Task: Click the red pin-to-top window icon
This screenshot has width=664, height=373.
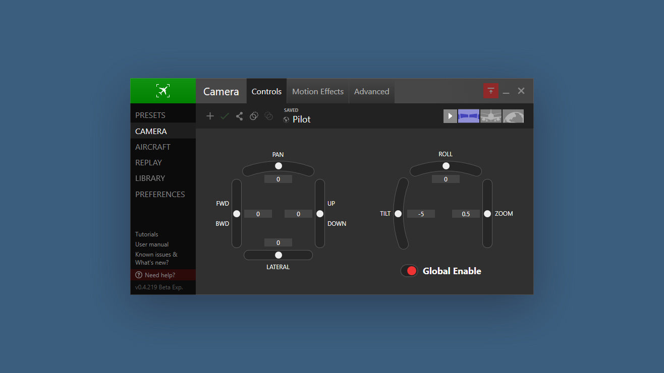Action: pos(490,91)
